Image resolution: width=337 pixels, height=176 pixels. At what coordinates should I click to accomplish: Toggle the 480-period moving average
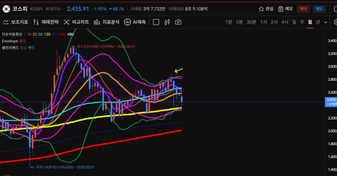(x=70, y=34)
